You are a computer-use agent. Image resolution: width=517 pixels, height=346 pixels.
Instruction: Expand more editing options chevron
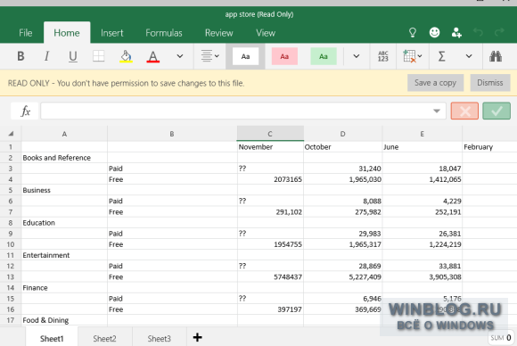coord(469,56)
